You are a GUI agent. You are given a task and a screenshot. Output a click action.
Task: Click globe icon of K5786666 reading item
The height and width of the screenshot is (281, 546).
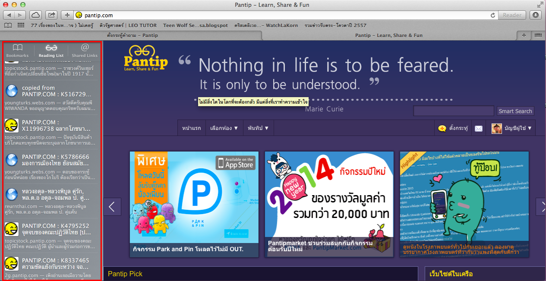(x=11, y=160)
